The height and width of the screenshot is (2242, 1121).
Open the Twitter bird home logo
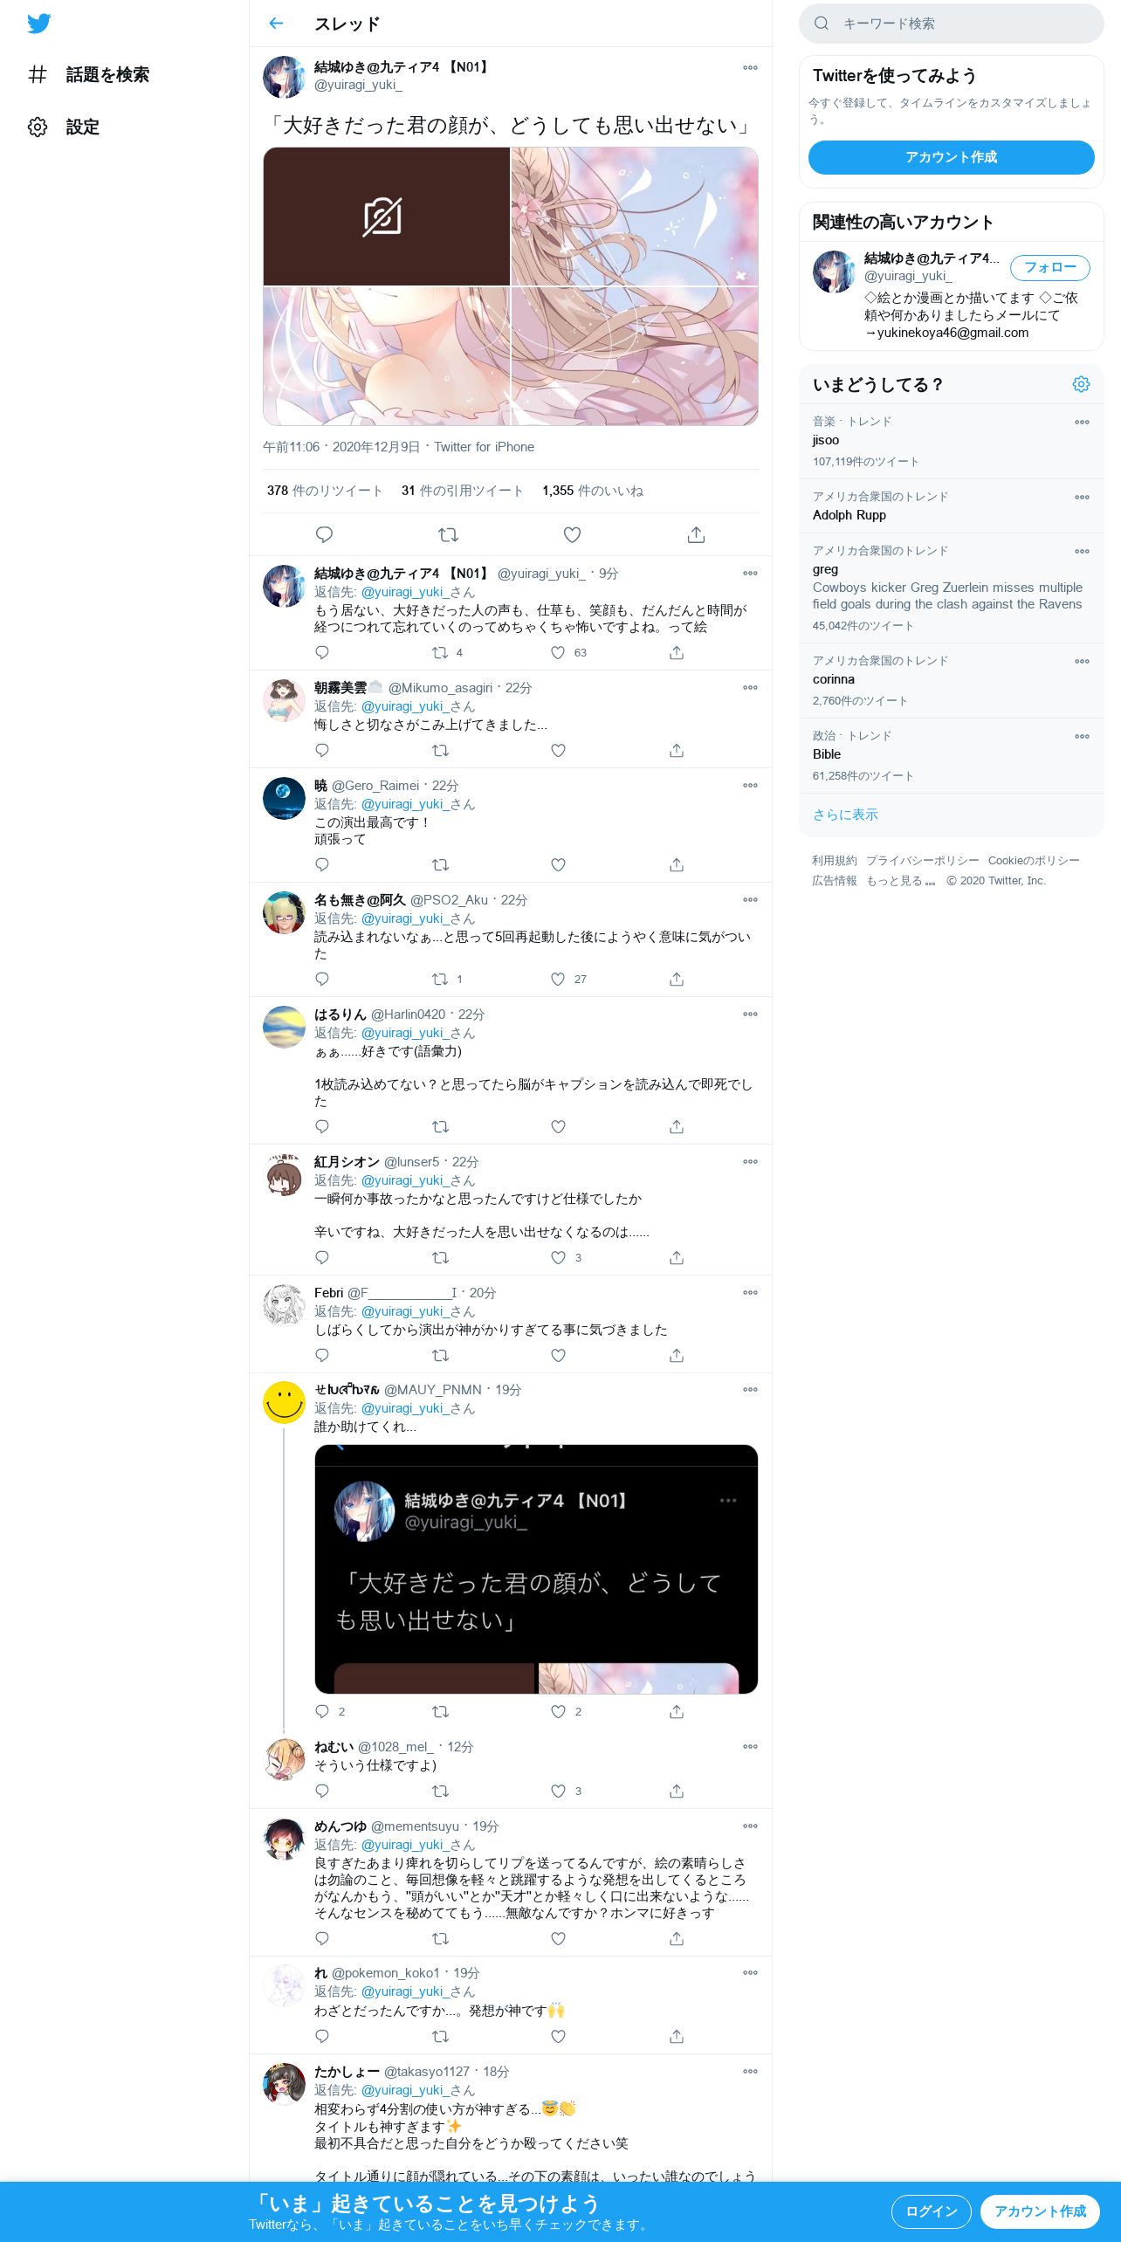[38, 24]
